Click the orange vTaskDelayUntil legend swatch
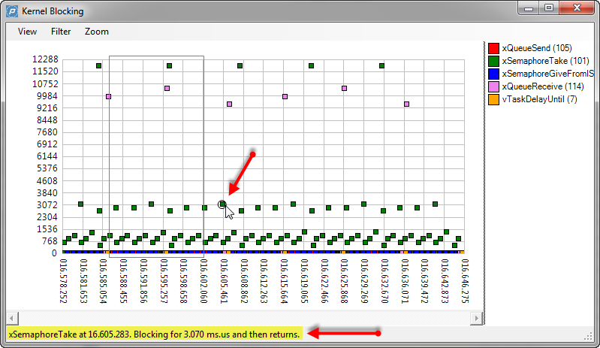This screenshot has height=348, width=600. pyautogui.click(x=493, y=100)
